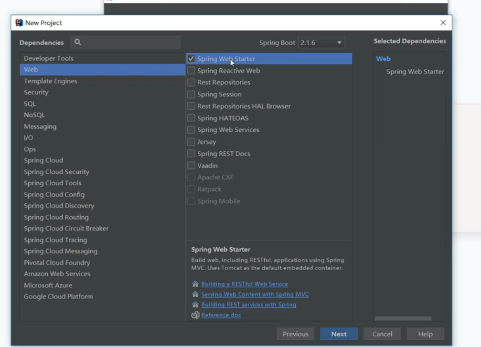Tick the Spring REST Docs checkbox
481x347 pixels.
191,154
